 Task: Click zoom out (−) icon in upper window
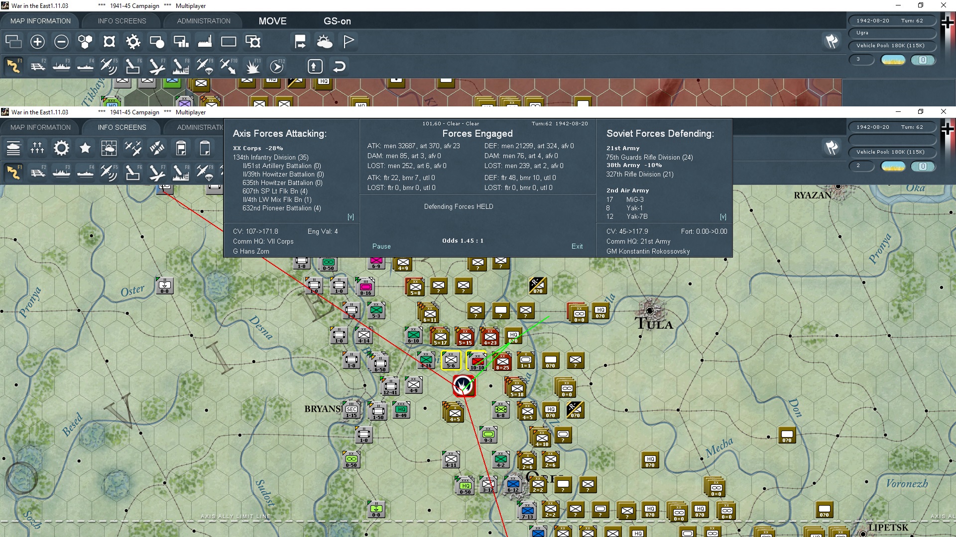pos(61,42)
